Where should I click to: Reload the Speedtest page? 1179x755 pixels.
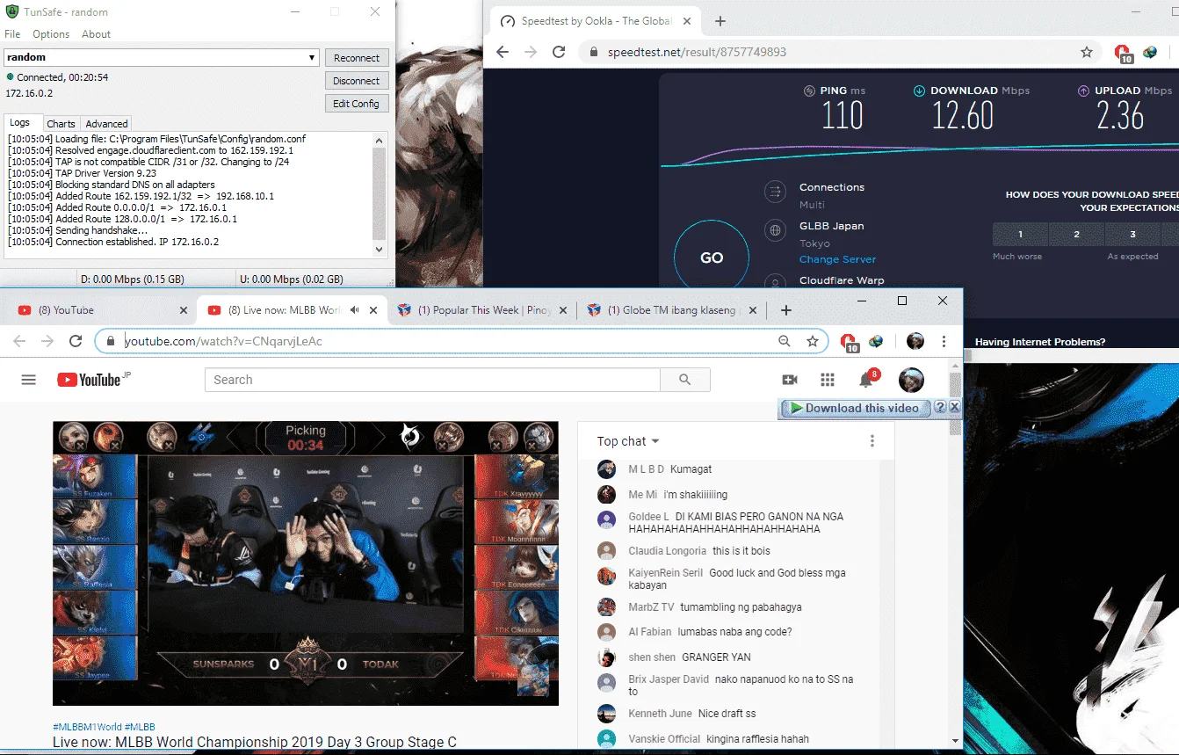point(559,52)
